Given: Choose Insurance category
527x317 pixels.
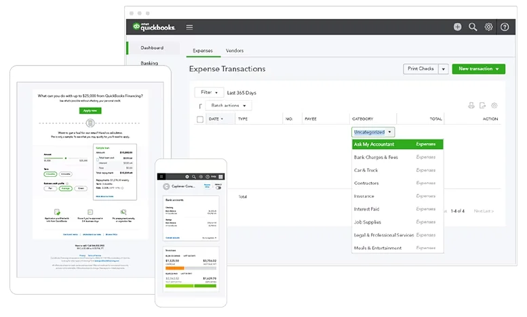Looking at the screenshot, I should pyautogui.click(x=397, y=196).
